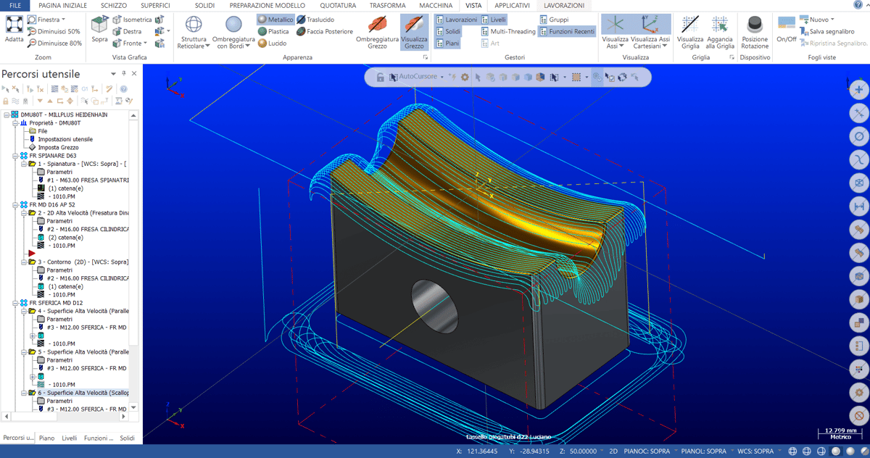The width and height of the screenshot is (870, 458).
Task: Toggle the Funzioni Recenti manager panel
Action: tap(567, 31)
